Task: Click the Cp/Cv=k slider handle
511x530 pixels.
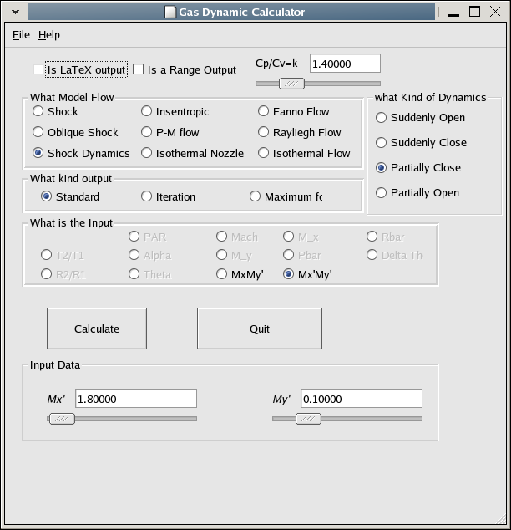Action: point(291,84)
